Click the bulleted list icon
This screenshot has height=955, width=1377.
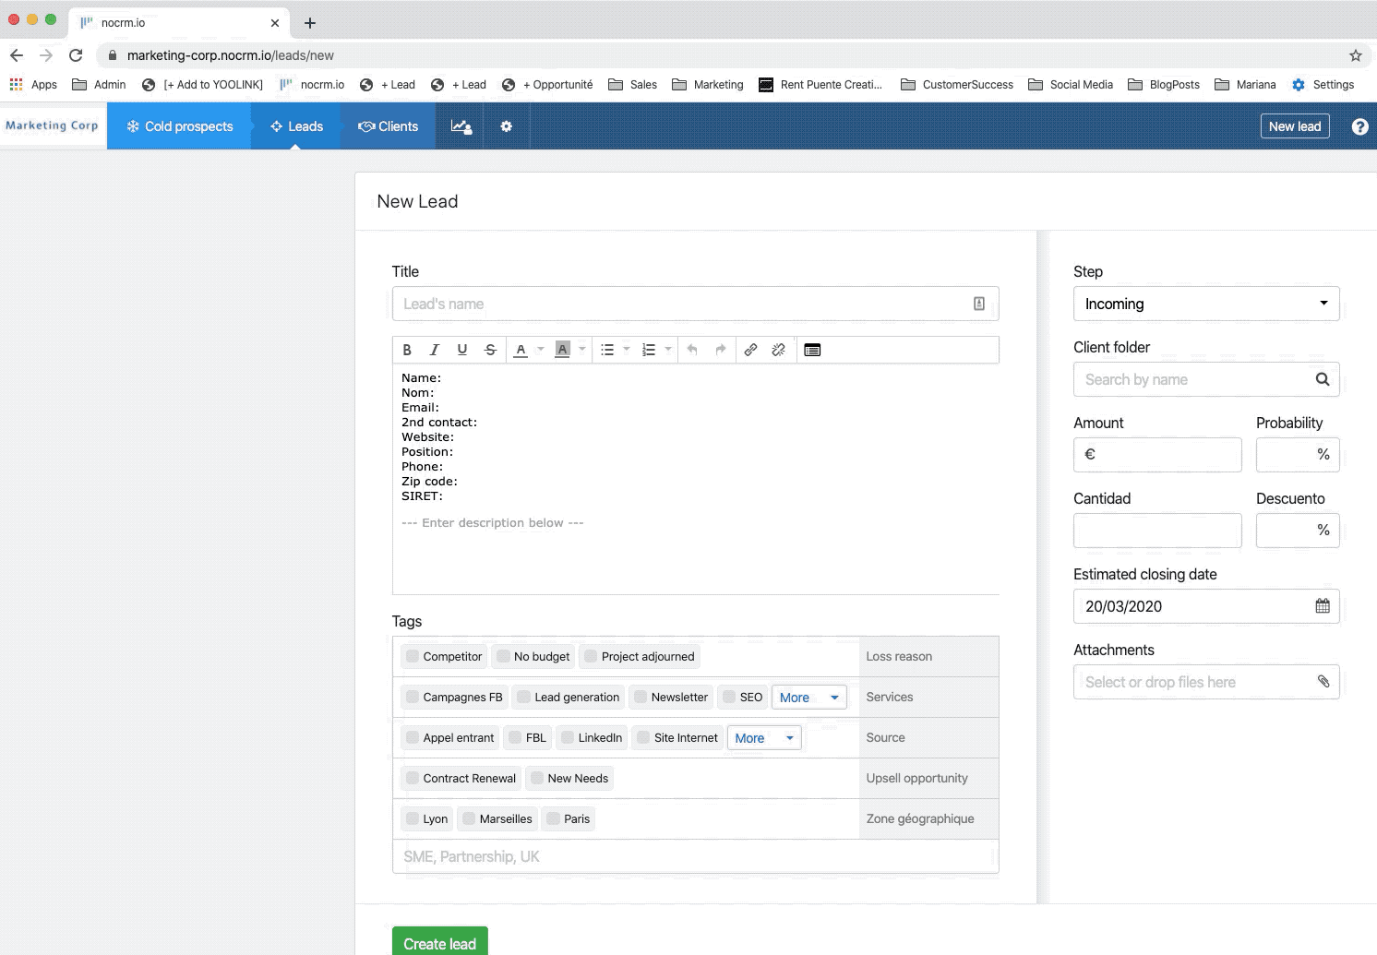coord(607,350)
